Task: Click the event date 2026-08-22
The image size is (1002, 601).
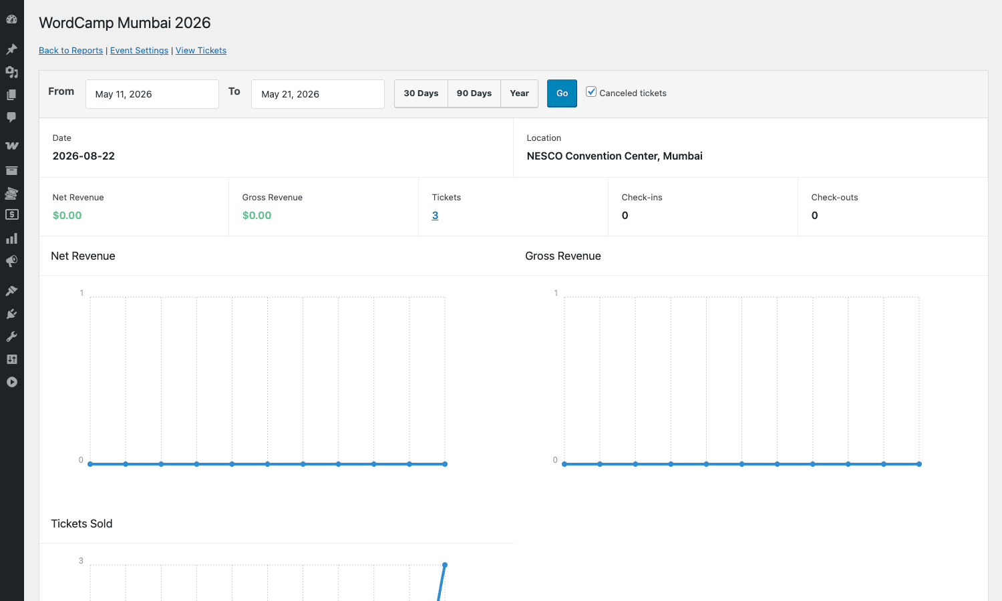Action: pyautogui.click(x=83, y=156)
